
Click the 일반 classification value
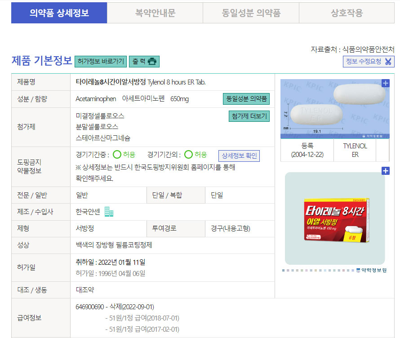82,195
